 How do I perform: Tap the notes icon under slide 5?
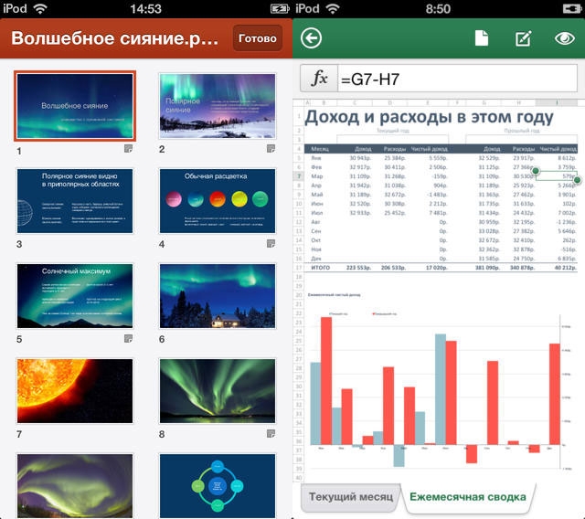pos(129,338)
